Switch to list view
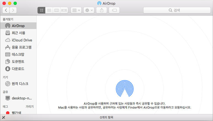 point(49,10)
